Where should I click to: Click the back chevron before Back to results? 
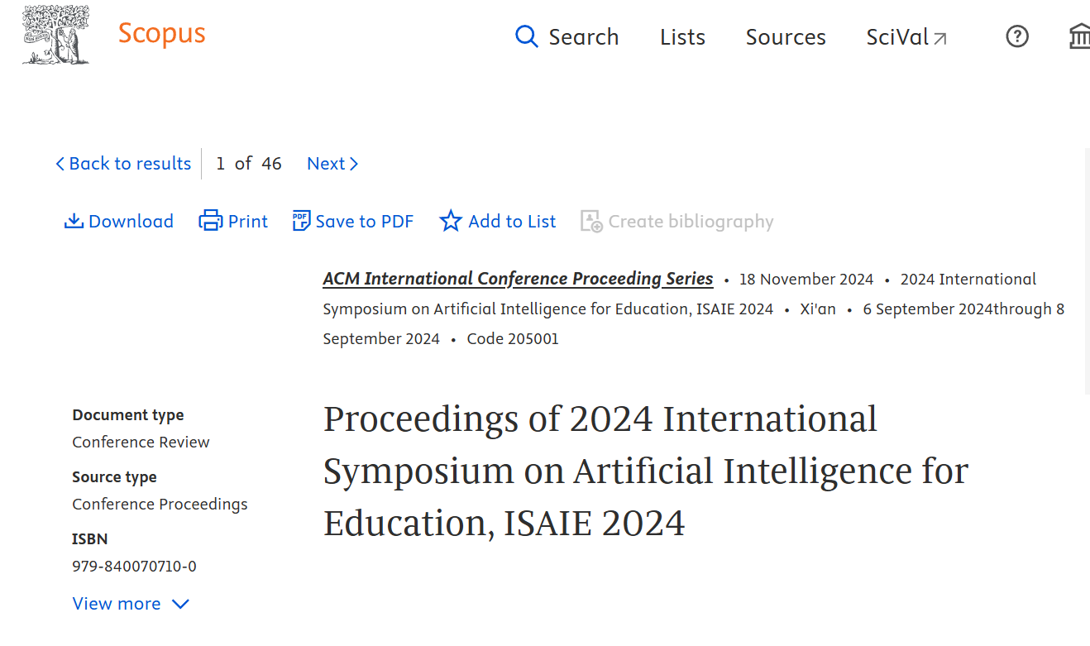tap(60, 164)
